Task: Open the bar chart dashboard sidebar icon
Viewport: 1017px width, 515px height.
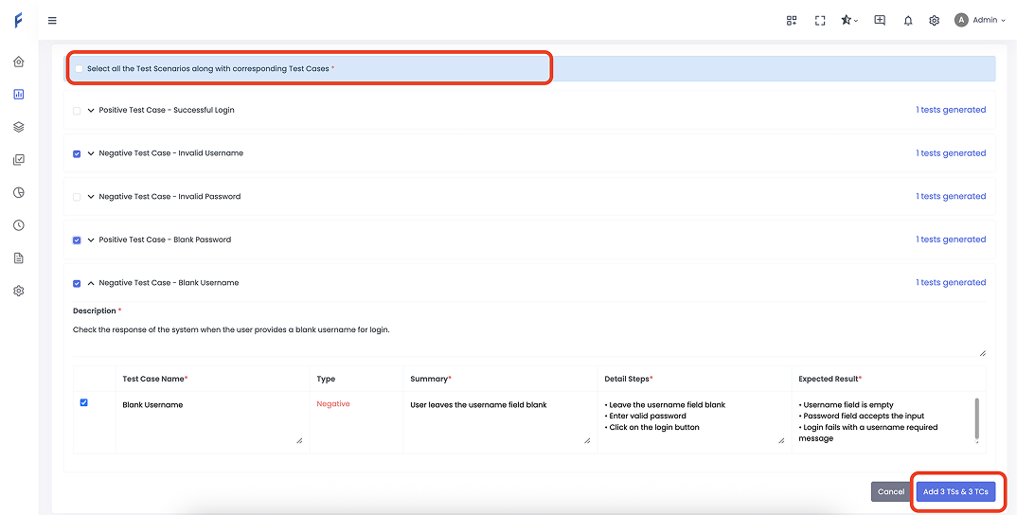Action: (x=19, y=95)
